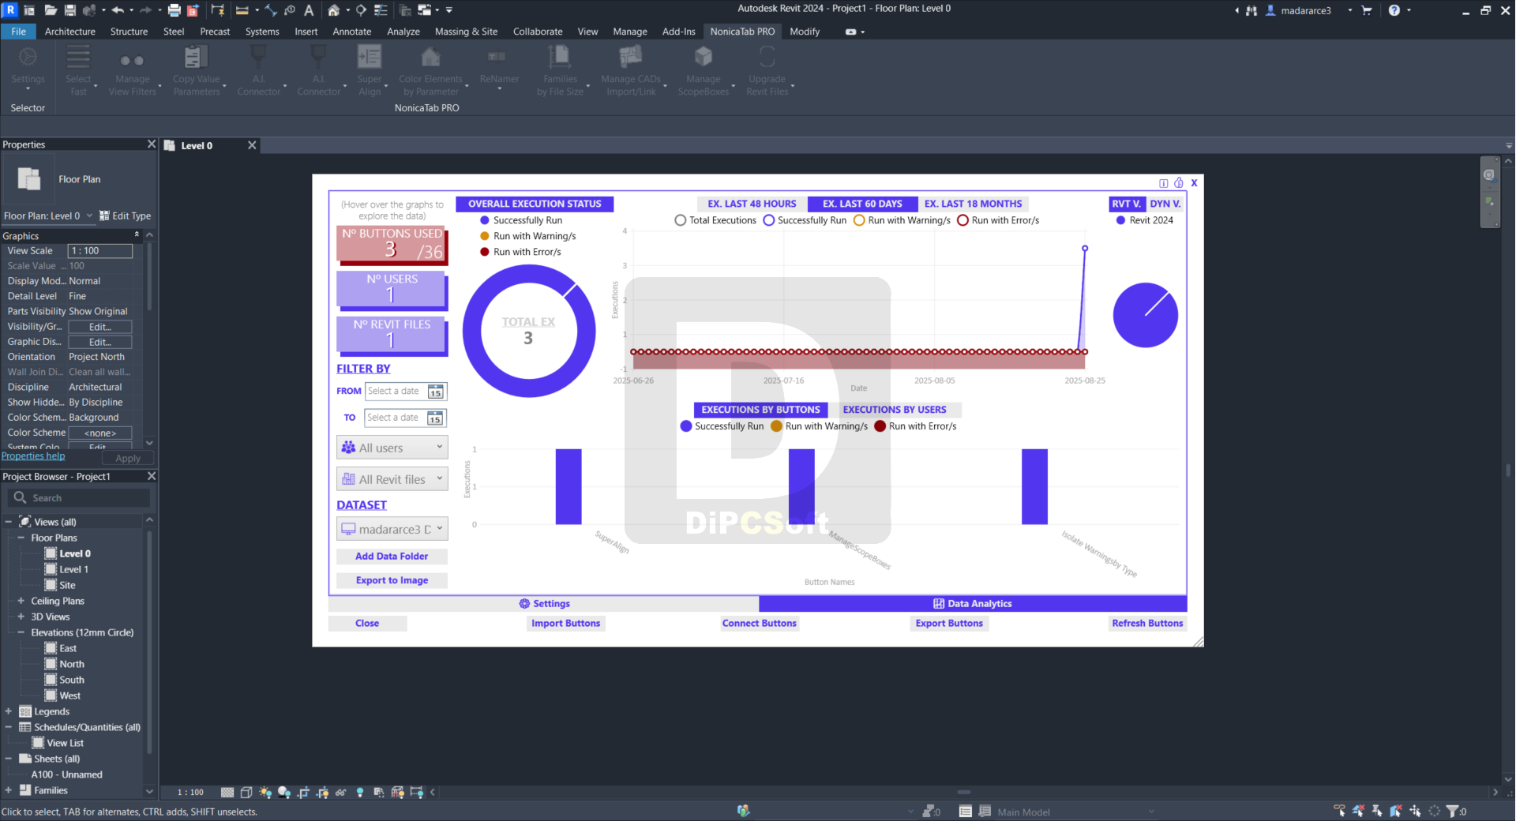Click the Export to Image button
Image resolution: width=1516 pixels, height=821 pixels.
392,580
